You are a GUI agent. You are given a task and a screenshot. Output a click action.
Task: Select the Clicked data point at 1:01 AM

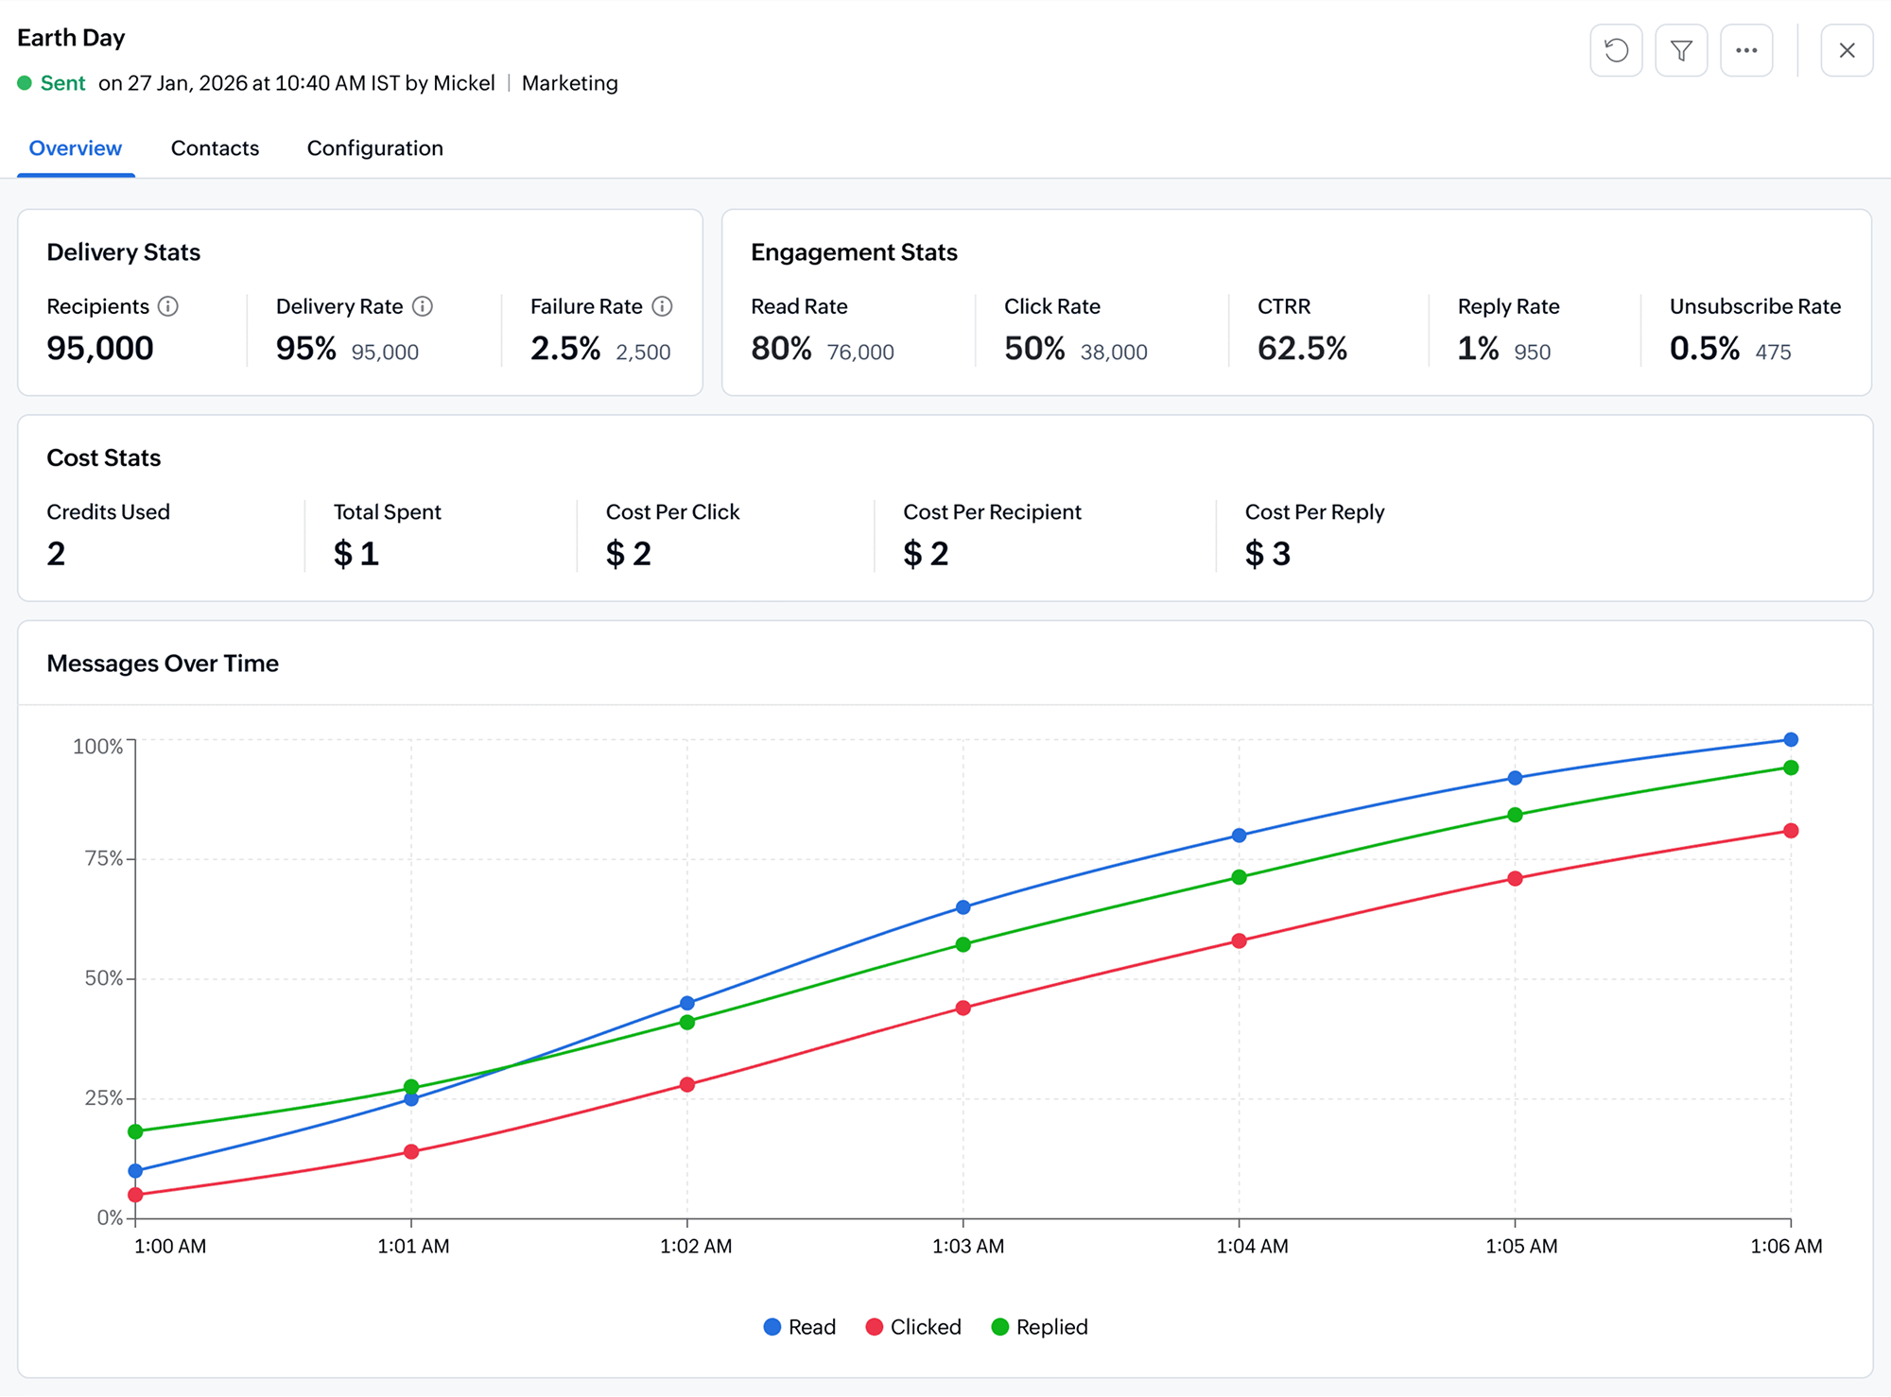pyautogui.click(x=411, y=1152)
